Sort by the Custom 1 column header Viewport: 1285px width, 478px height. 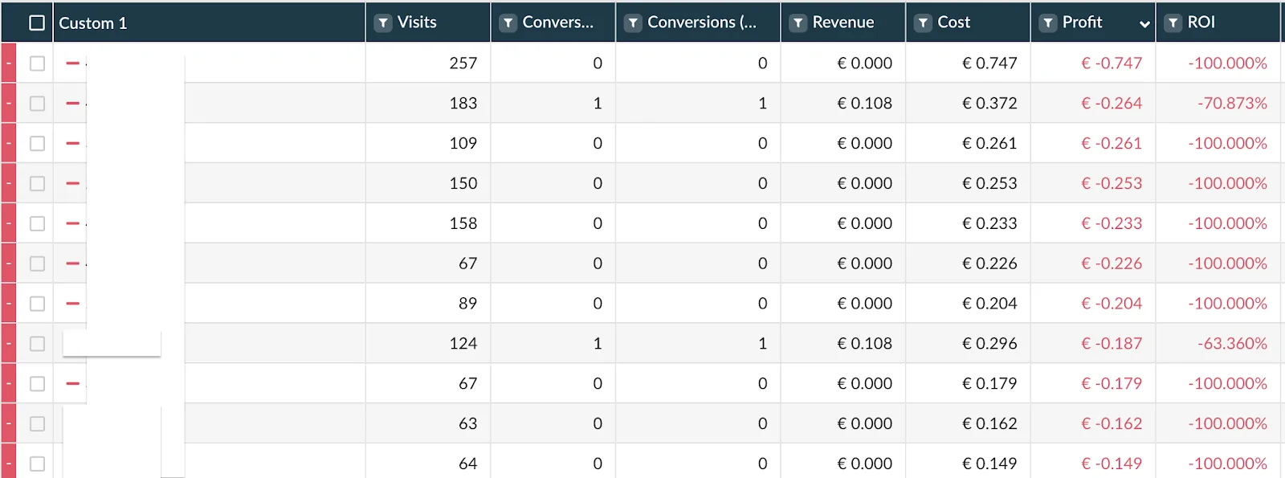point(93,23)
